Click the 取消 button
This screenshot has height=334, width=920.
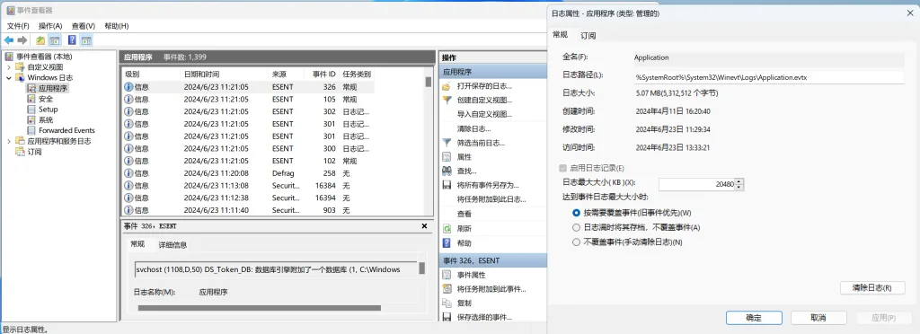(x=818, y=318)
